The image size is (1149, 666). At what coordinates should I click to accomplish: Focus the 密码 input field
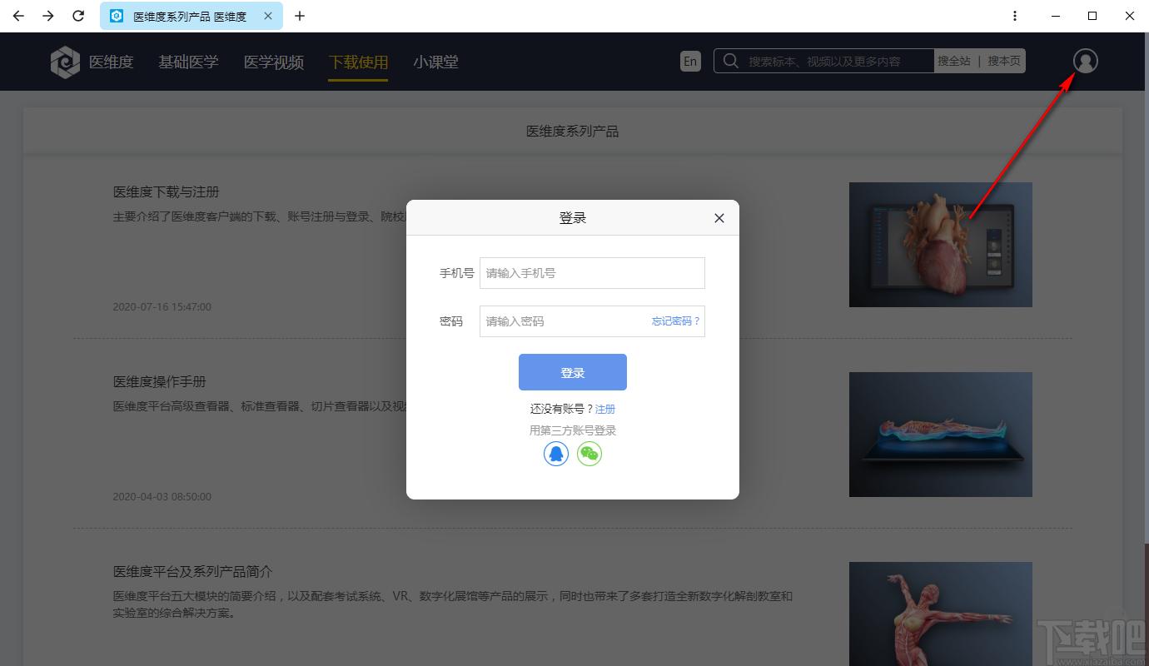pos(592,321)
